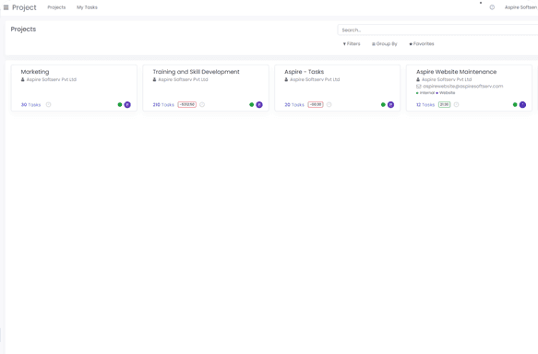
Task: Click Aspire Softserv Pvt Ltd customer on Marketing card
Action: (52, 79)
